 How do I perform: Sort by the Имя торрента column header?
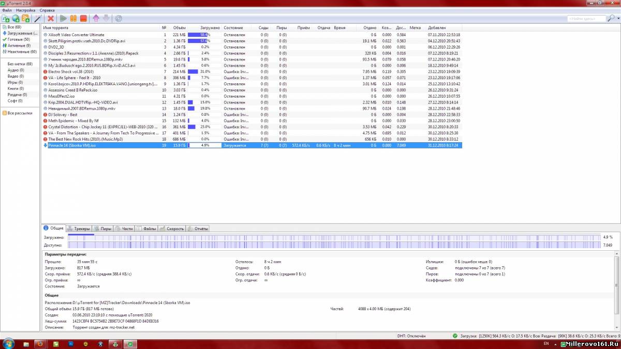tap(101, 27)
